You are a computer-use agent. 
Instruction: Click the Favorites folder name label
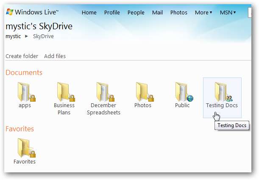(25, 161)
